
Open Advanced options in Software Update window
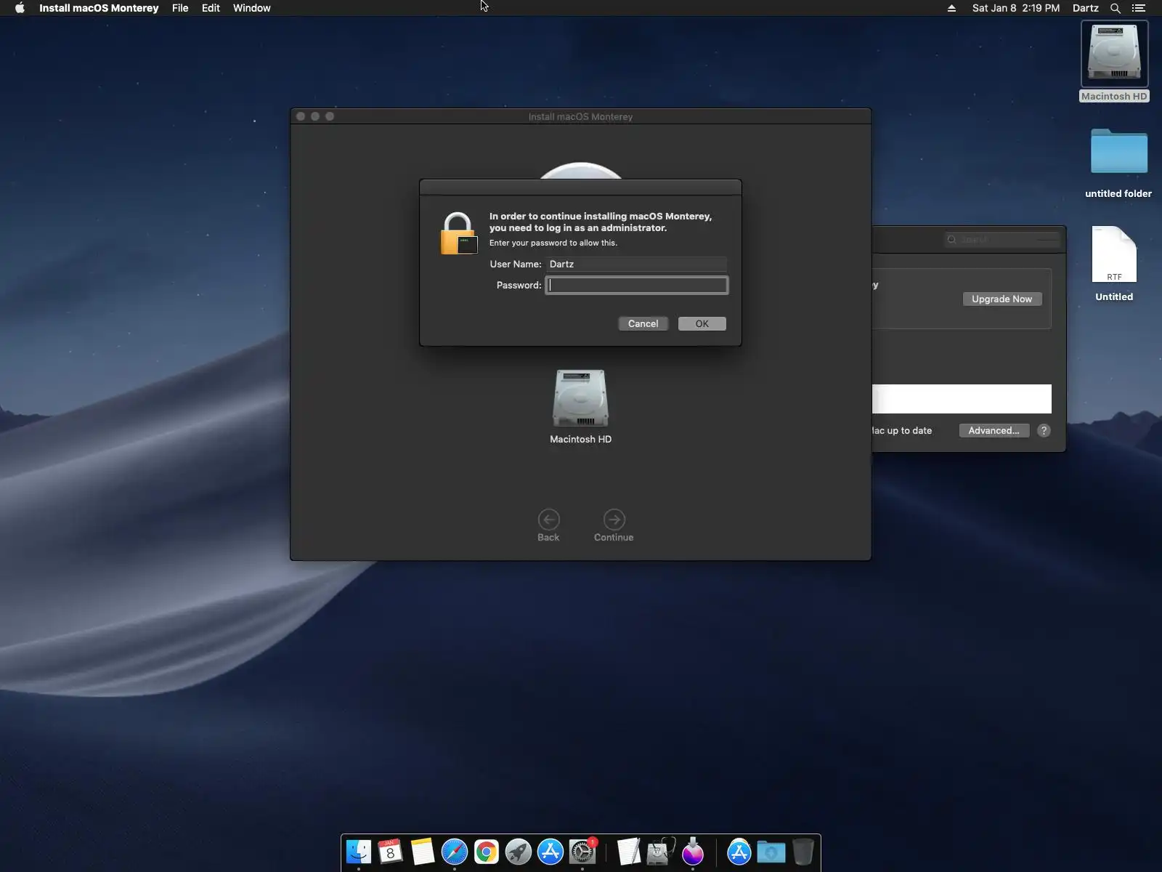coord(994,430)
